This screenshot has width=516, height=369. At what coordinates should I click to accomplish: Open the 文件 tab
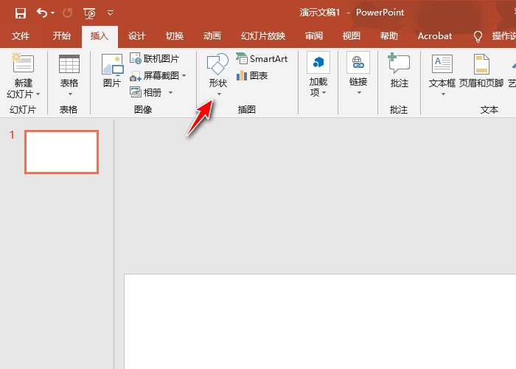pyautogui.click(x=21, y=36)
